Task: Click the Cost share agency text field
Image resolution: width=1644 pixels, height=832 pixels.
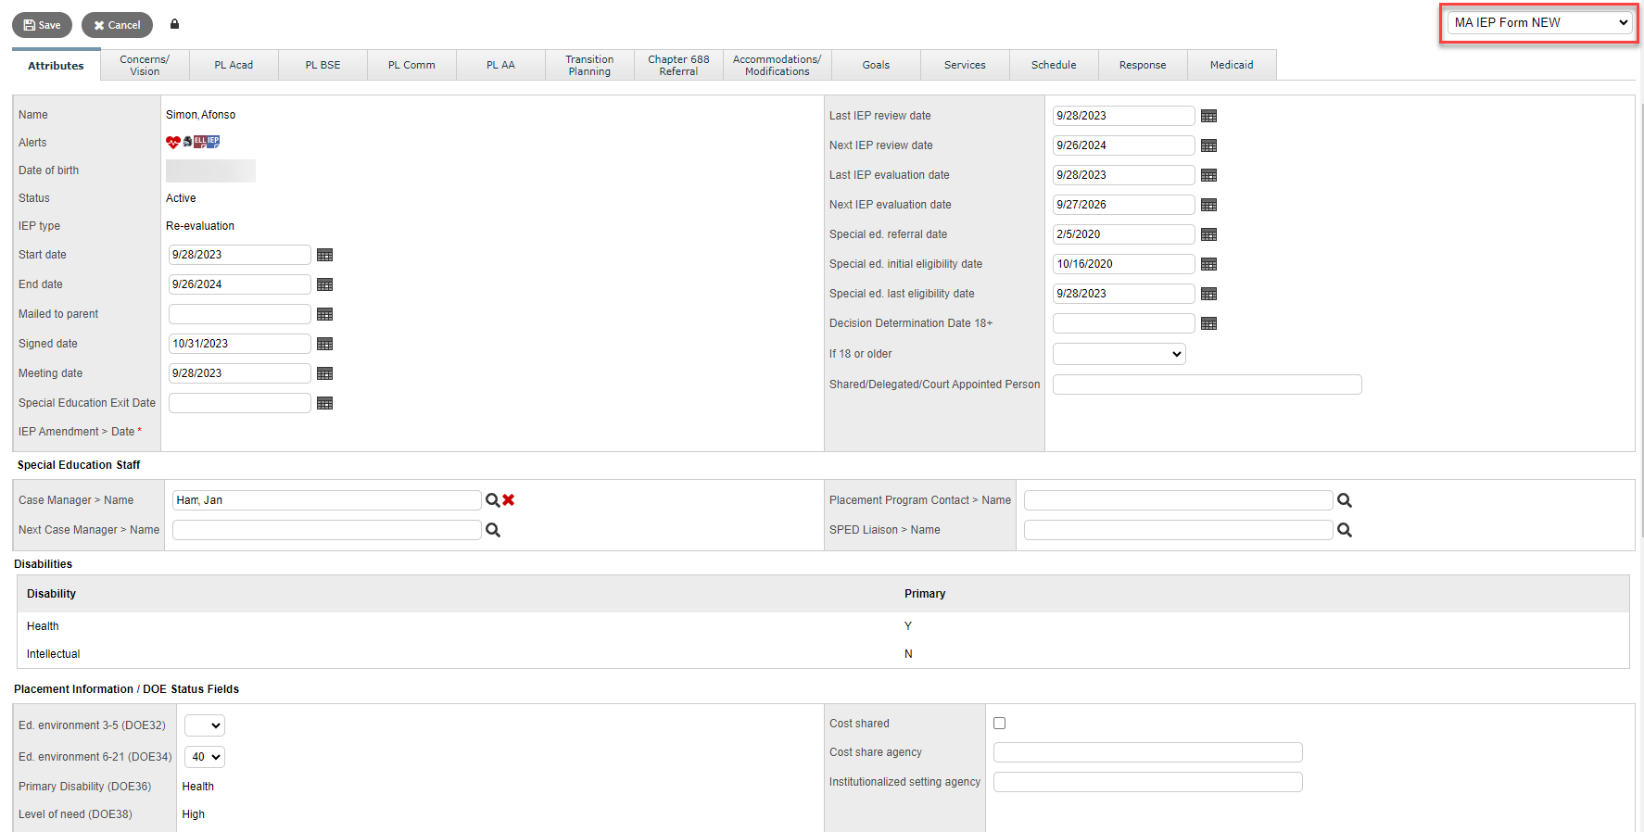Action: point(1147,752)
